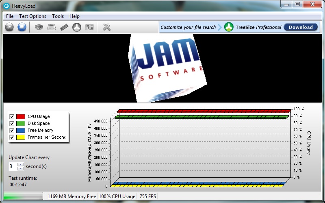Click the 'TreeSize Professional' banner text
The image size is (325, 203).
(x=258, y=27)
